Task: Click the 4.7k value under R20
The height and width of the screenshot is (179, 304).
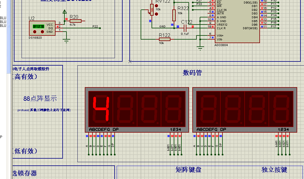Action: [72, 25]
